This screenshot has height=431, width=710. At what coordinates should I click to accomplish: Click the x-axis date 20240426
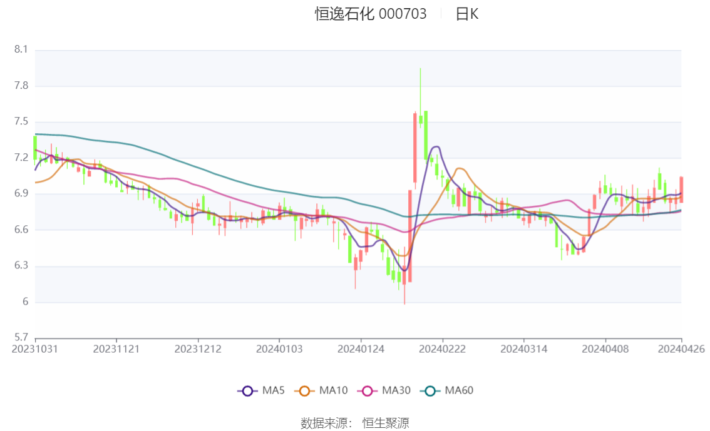click(681, 349)
